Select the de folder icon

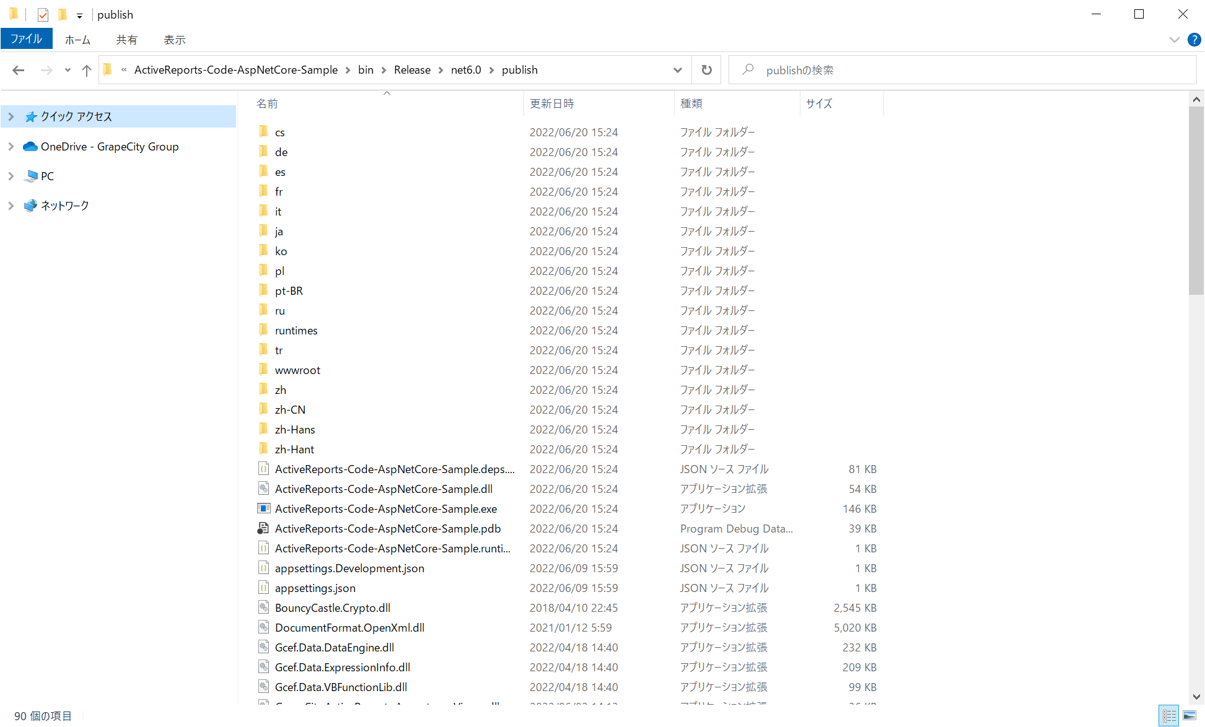(263, 151)
